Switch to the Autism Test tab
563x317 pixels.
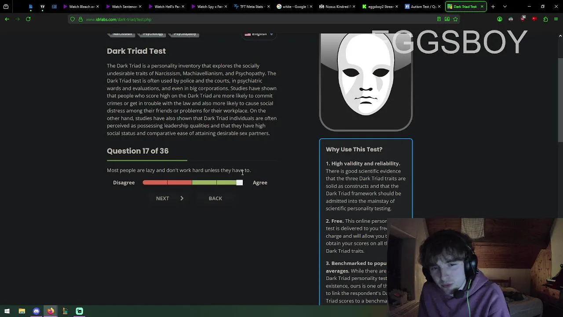tap(423, 7)
